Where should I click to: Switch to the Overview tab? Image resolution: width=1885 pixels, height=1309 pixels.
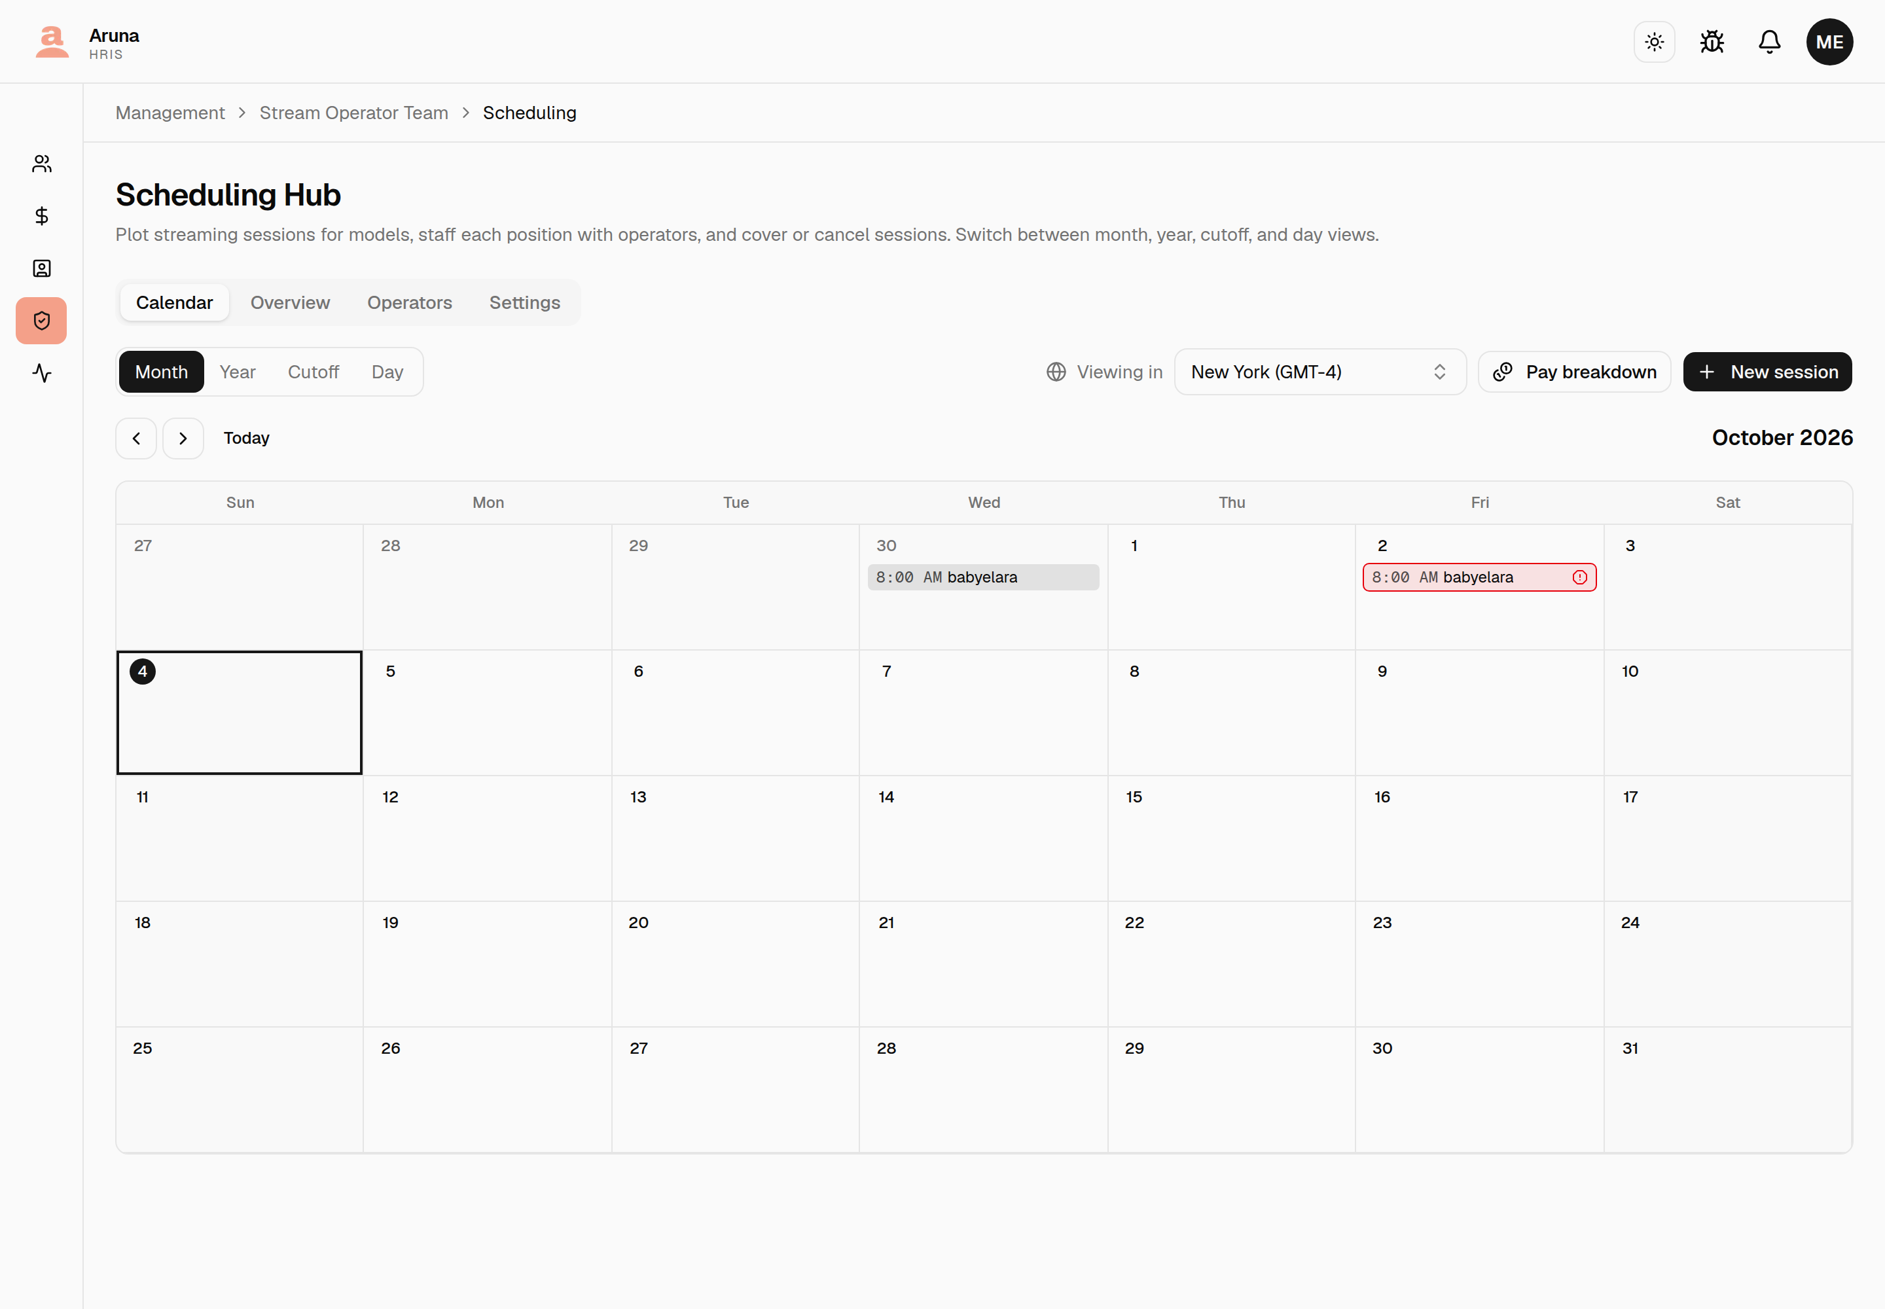pos(291,302)
